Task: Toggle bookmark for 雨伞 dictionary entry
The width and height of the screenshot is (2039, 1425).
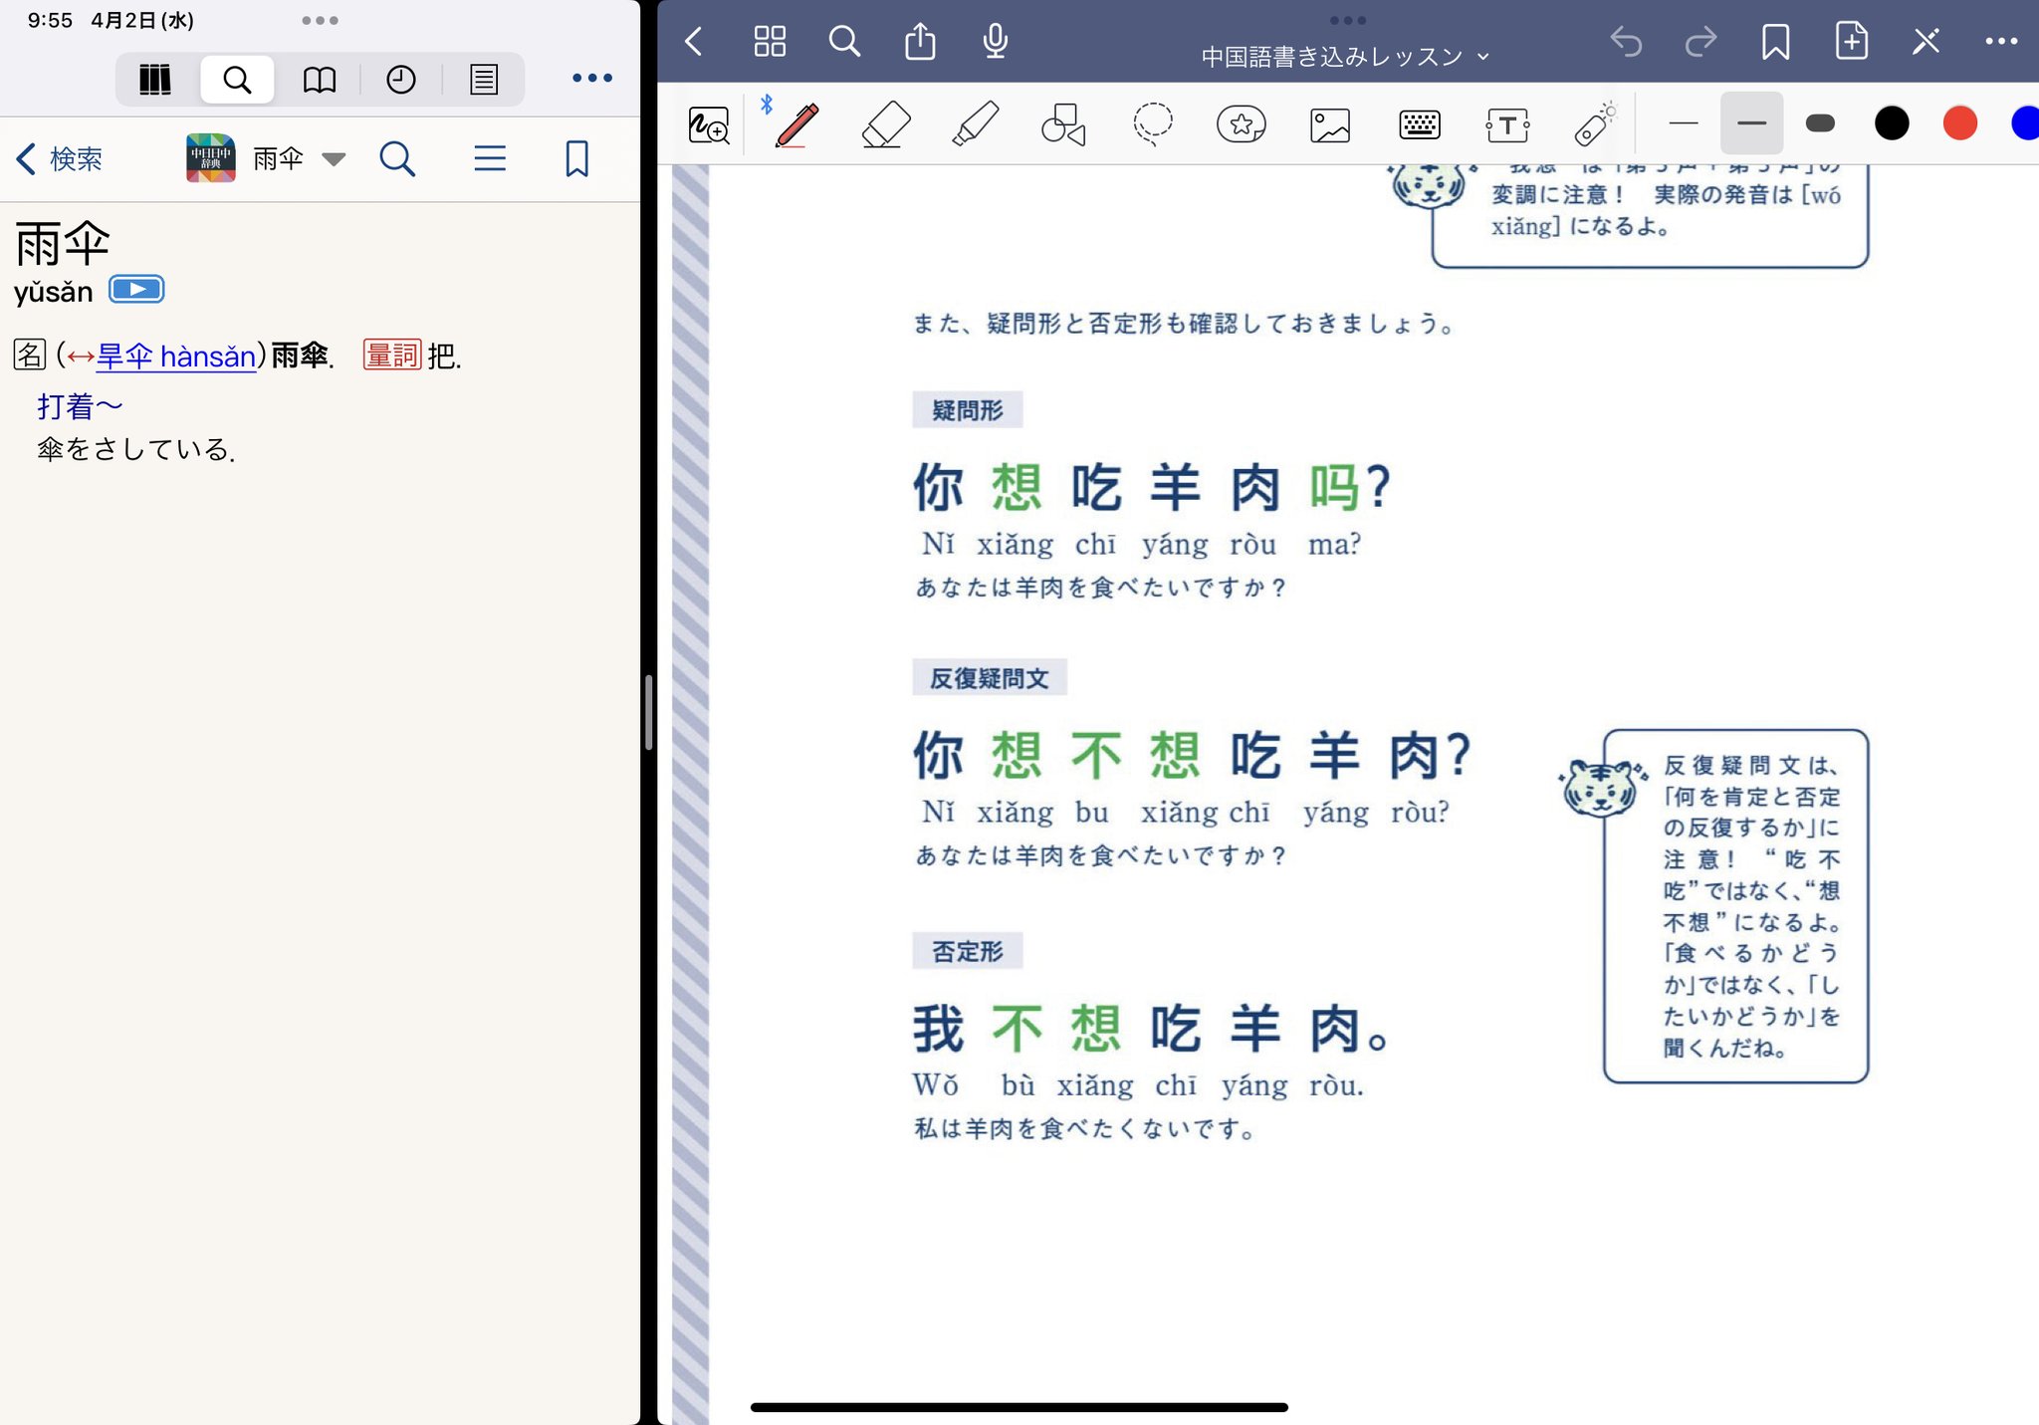Action: [576, 158]
